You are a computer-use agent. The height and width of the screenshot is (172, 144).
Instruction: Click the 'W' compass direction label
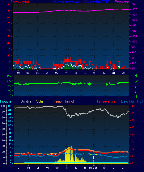[x=136, y=81]
